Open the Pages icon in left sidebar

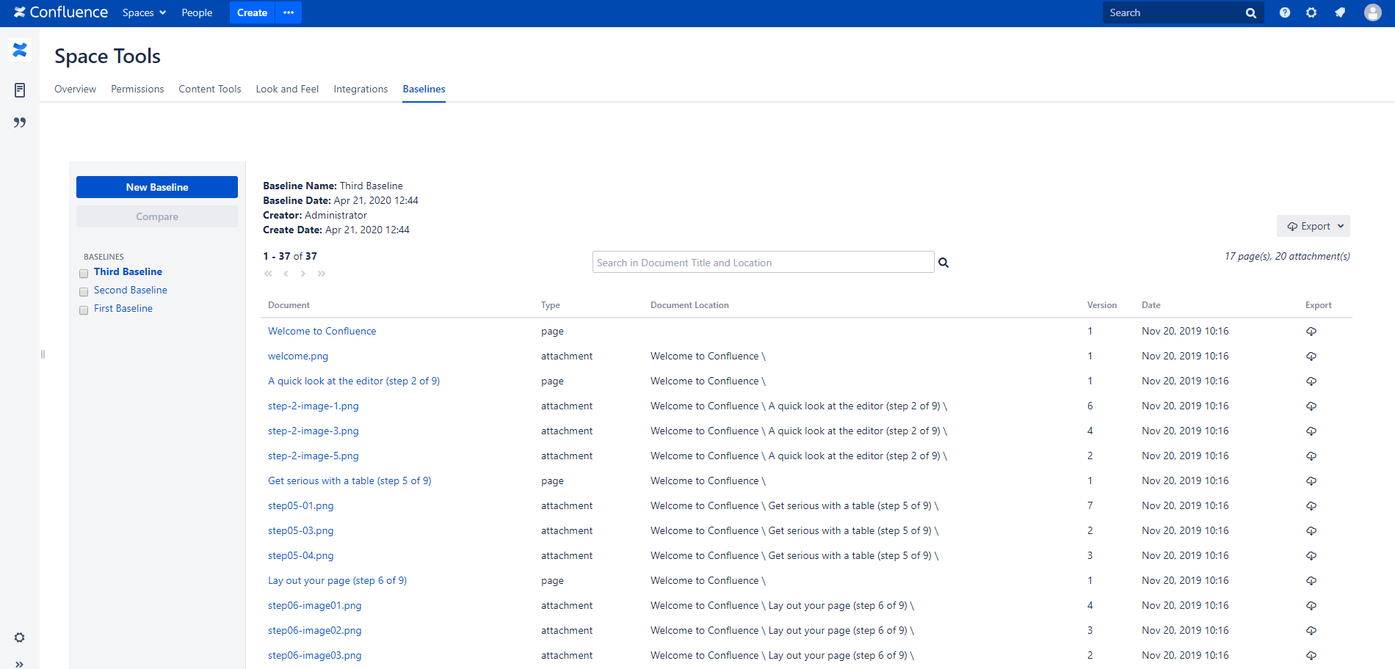(20, 90)
